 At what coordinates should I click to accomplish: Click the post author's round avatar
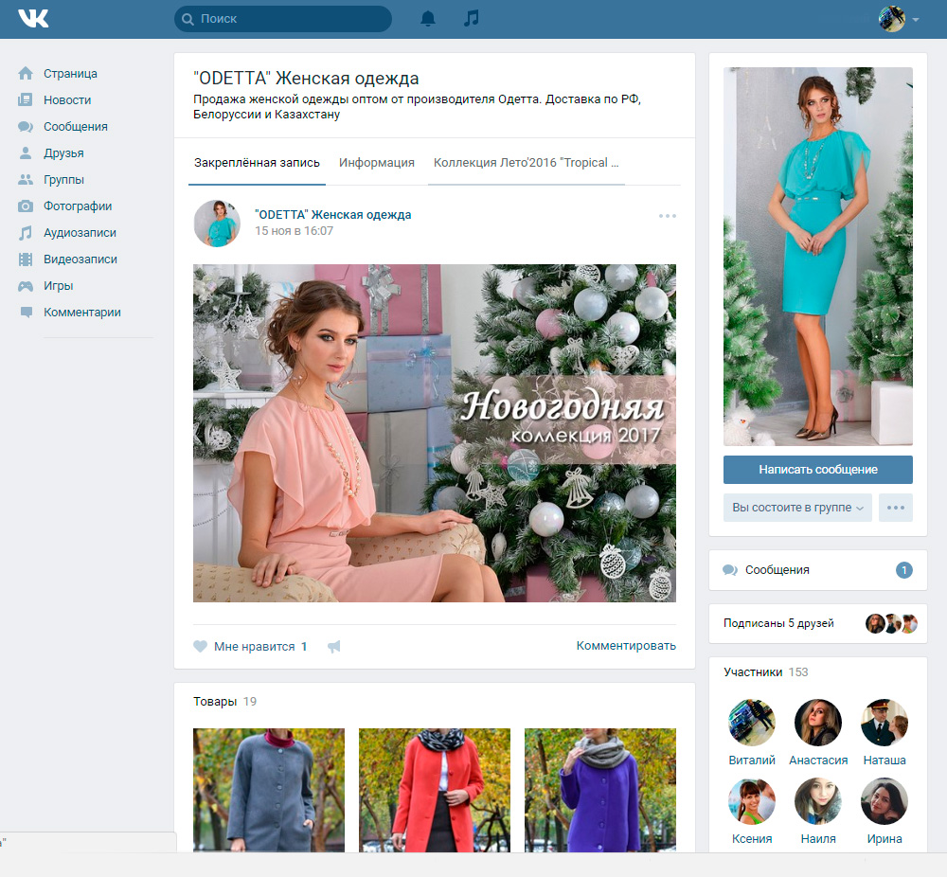tap(217, 224)
